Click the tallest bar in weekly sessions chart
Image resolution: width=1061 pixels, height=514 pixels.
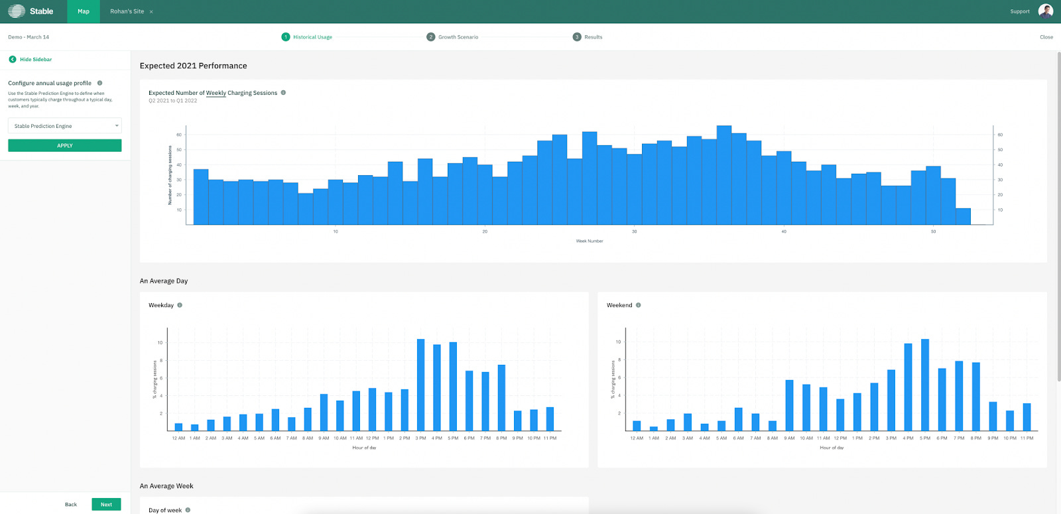[724, 175]
